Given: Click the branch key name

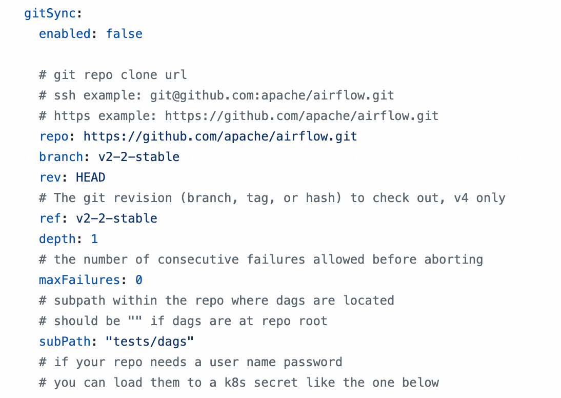Looking at the screenshot, I should (61, 157).
